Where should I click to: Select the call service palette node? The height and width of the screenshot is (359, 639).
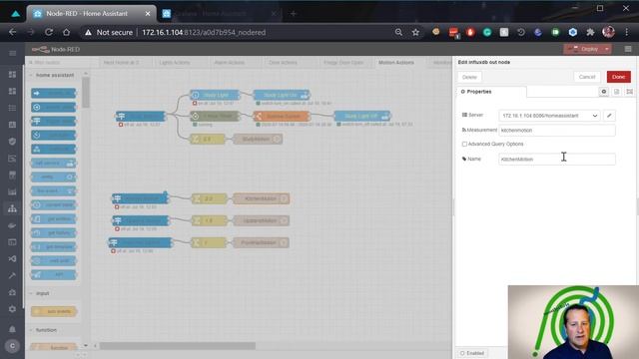53,164
